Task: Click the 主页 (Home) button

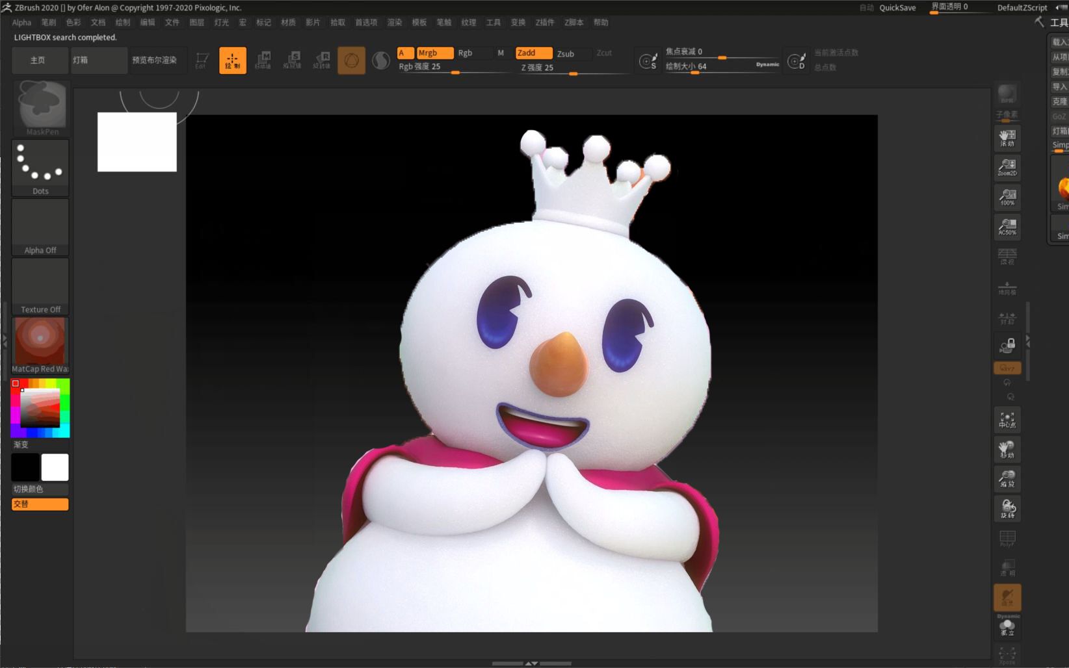Action: tap(40, 60)
